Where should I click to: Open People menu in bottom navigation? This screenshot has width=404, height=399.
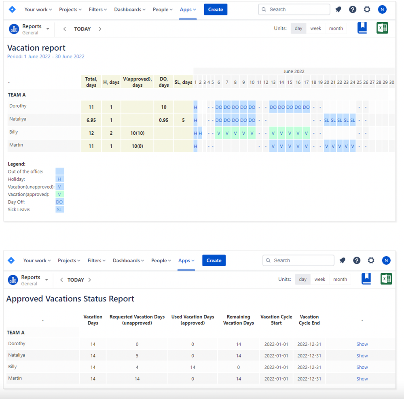161,260
